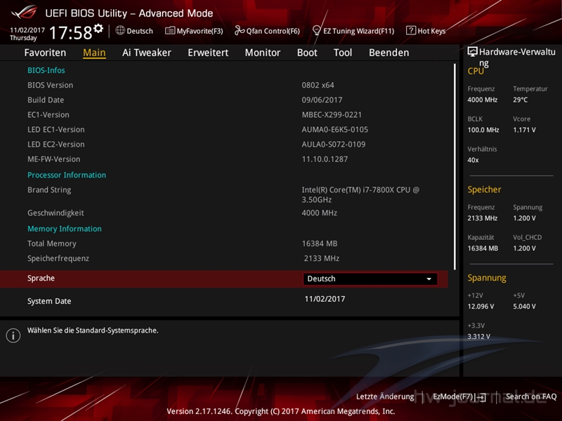Click Geschwindigkeit row label
Viewport: 562px width, 421px height.
(x=55, y=213)
